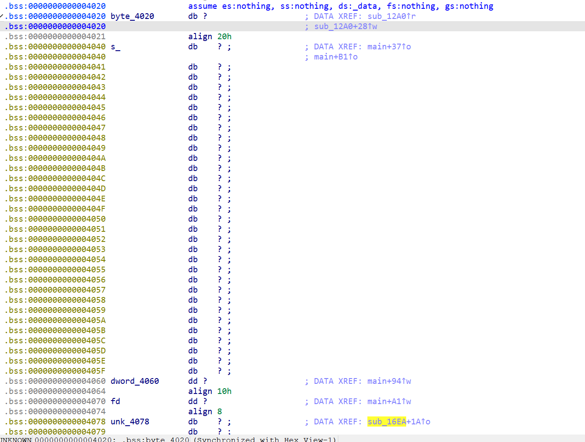This screenshot has width=585, height=442.
Task: Select address .bss:0000000000004054
Action: (x=55, y=260)
